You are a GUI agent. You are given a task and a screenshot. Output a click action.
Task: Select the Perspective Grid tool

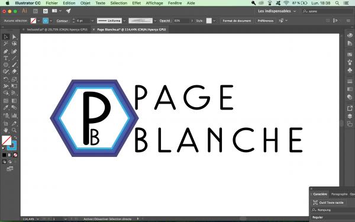click(14, 93)
